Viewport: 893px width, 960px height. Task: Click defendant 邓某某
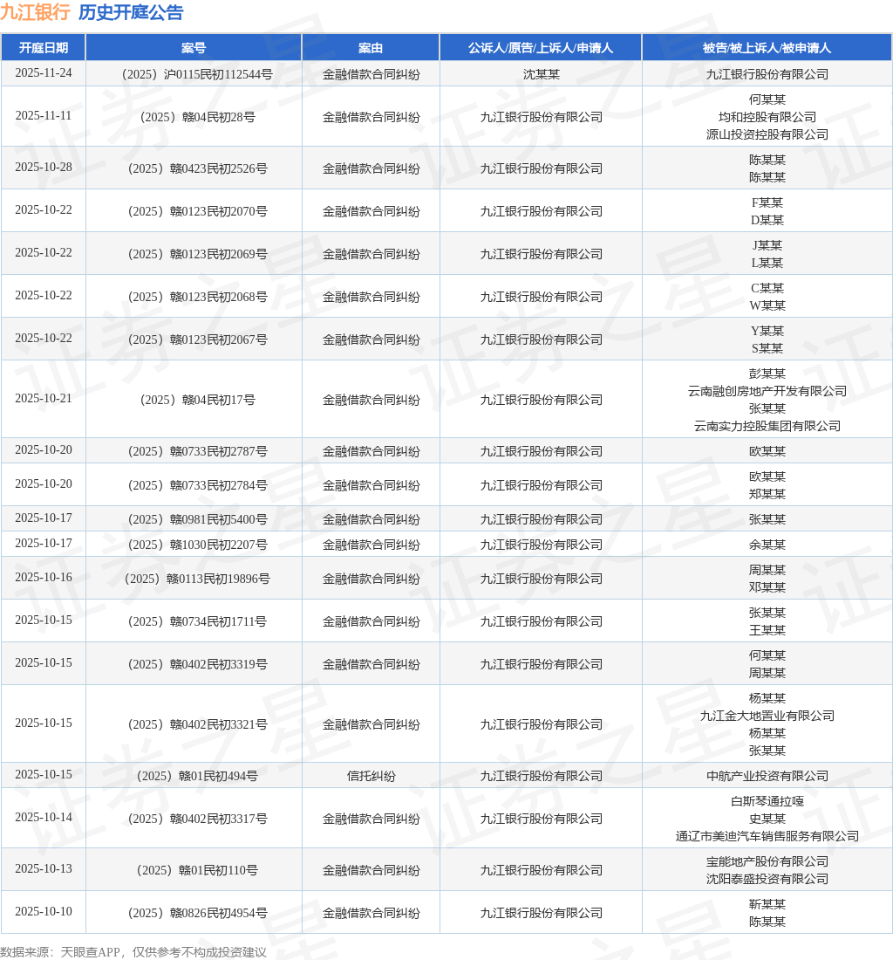[x=767, y=587]
